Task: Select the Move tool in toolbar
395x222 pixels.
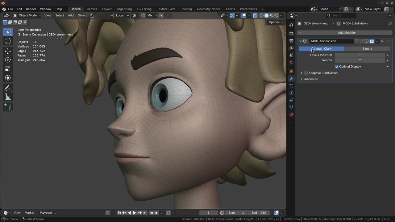Action: point(8,51)
